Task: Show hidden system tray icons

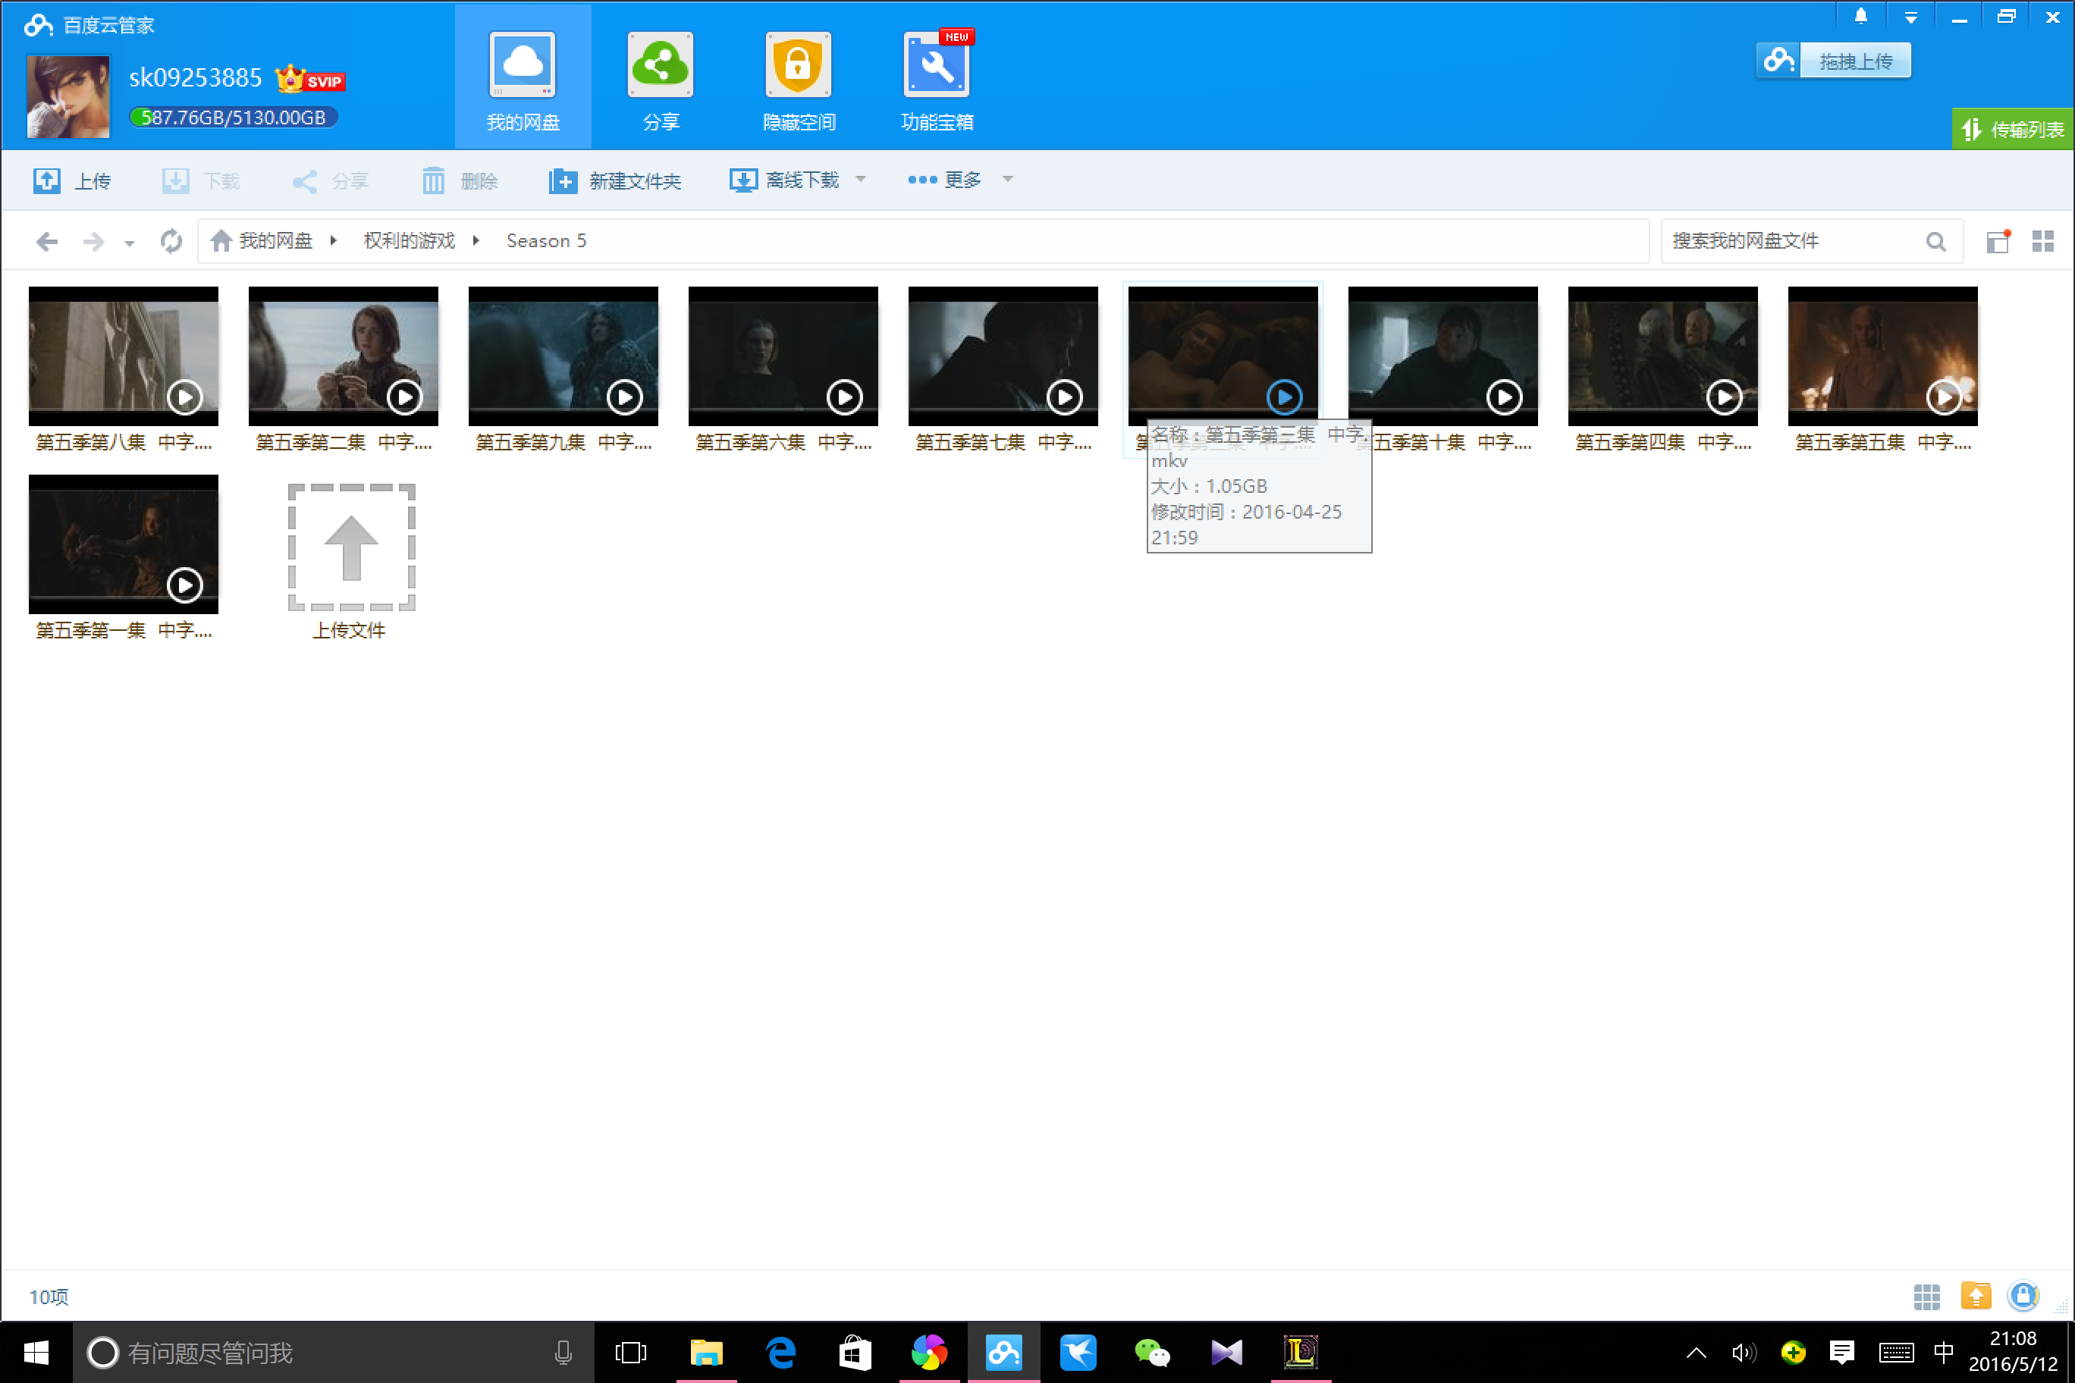Action: (x=1696, y=1352)
